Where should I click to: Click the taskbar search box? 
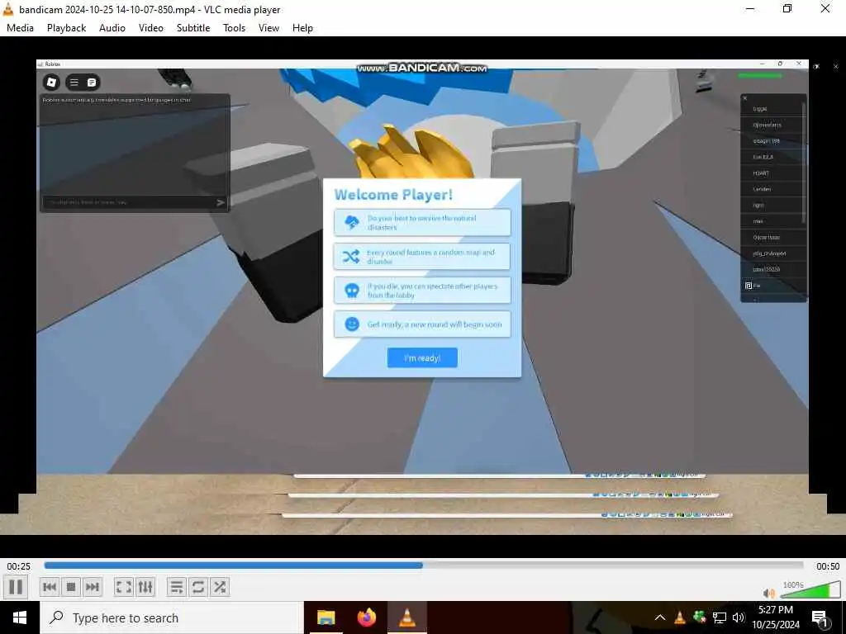[x=172, y=617]
